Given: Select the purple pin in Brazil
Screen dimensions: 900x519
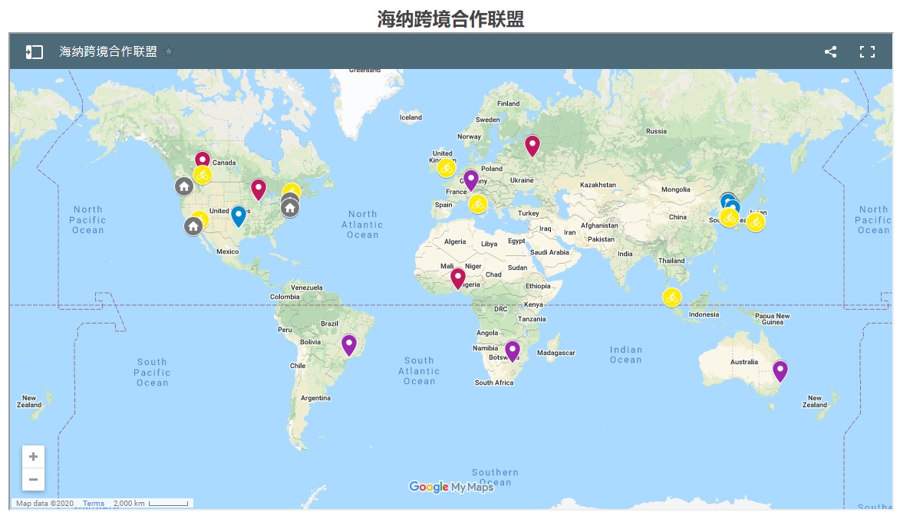Looking at the screenshot, I should [349, 343].
